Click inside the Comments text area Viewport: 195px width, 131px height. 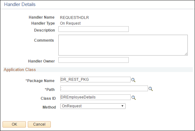tap(123, 45)
